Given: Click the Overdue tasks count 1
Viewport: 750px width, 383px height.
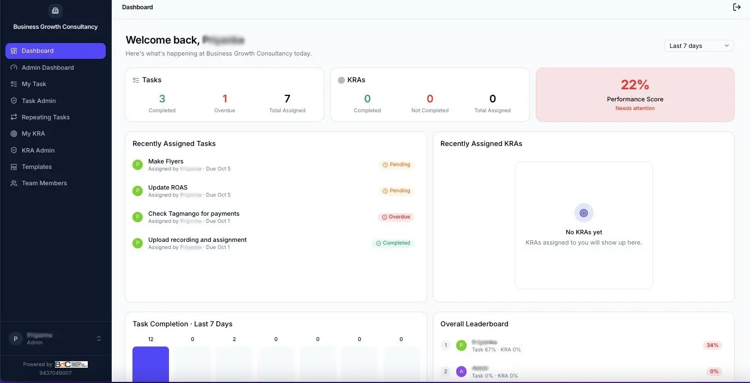Looking at the screenshot, I should pos(225,99).
